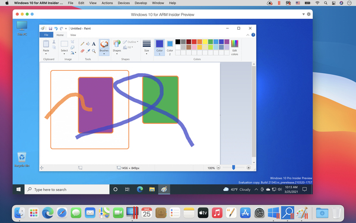Collapse the ribbon with the chevron arrow
Screen dimensions: 356x223
tap(247, 35)
